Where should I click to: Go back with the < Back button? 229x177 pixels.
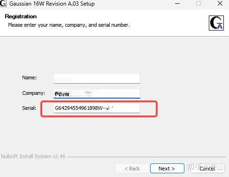coord(132,169)
